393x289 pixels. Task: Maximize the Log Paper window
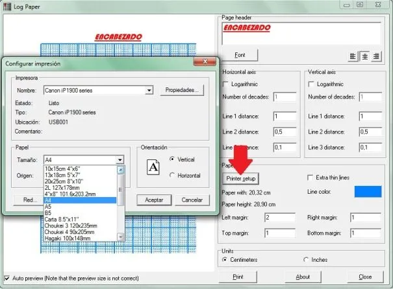pos(360,5)
